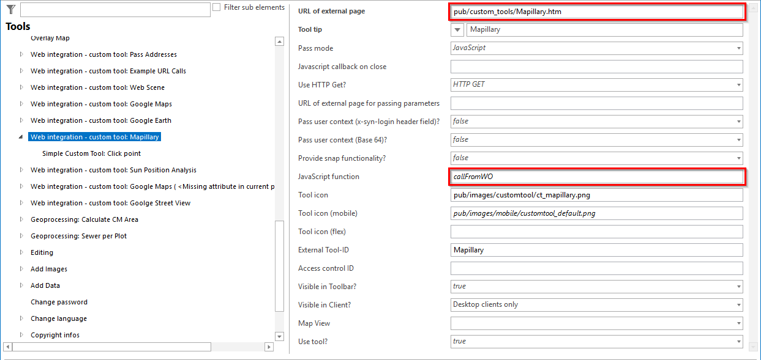
Task: Select the "Change password" entry
Action: tap(59, 302)
